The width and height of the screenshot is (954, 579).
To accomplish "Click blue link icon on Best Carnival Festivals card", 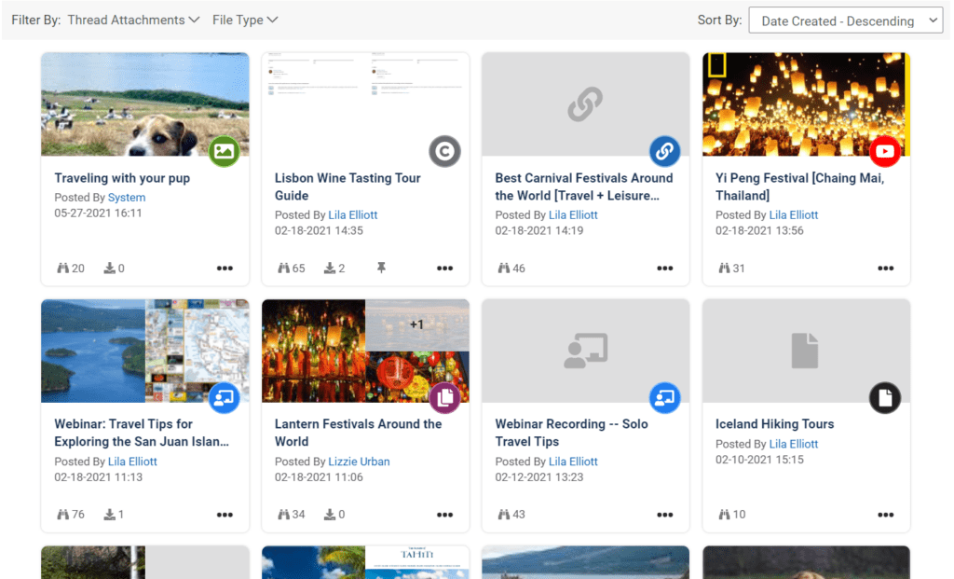I will 664,150.
